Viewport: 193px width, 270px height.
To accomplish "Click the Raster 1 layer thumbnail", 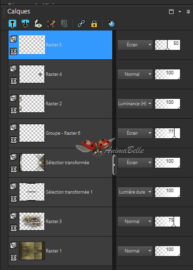I will pyautogui.click(x=32, y=251).
